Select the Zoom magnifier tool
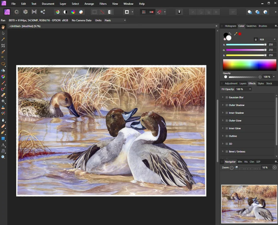278x225 pixels. (x=3, y=157)
